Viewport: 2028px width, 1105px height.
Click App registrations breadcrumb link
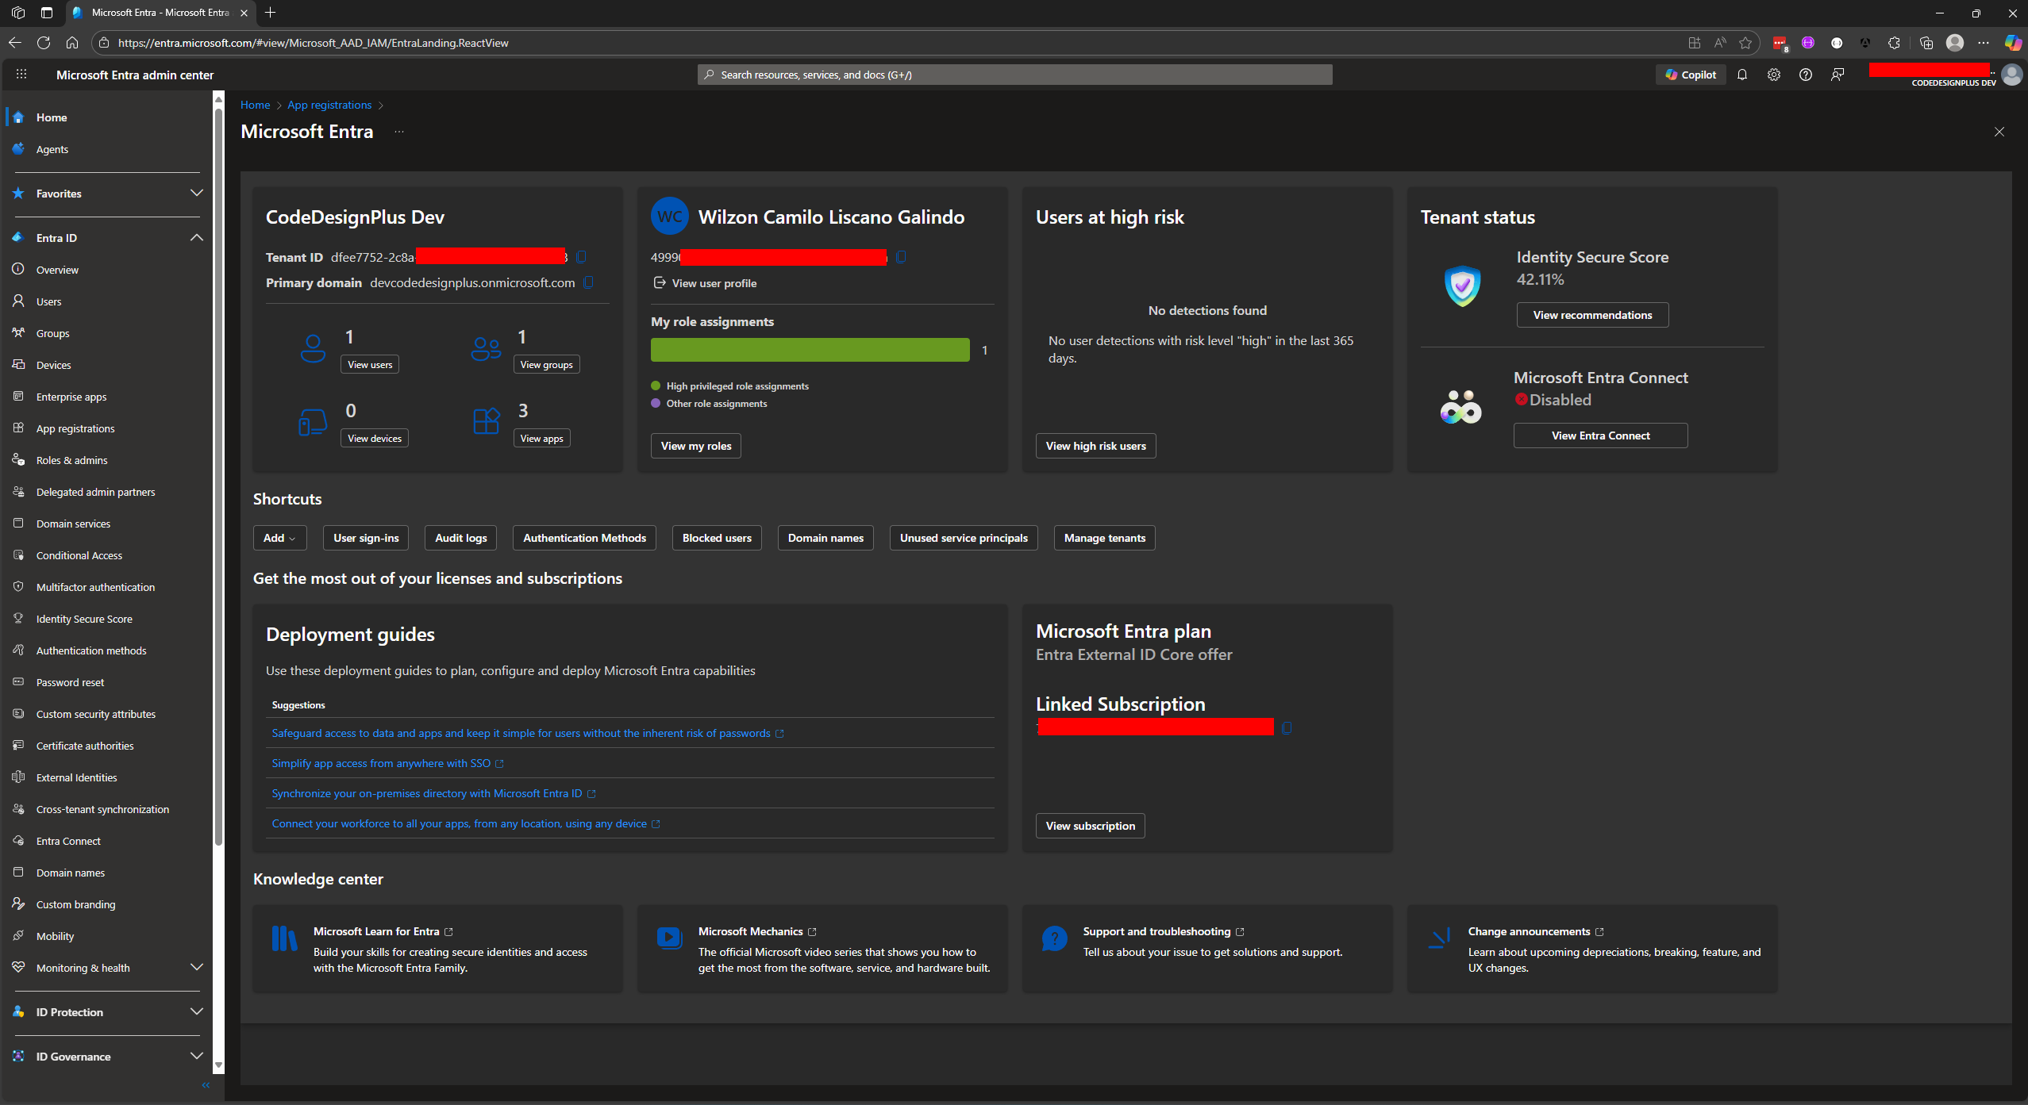[x=329, y=105]
